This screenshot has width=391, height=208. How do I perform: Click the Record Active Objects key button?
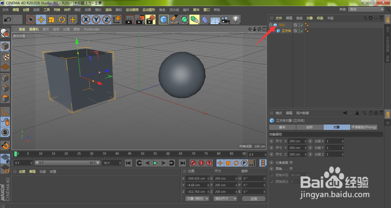(x=193, y=163)
